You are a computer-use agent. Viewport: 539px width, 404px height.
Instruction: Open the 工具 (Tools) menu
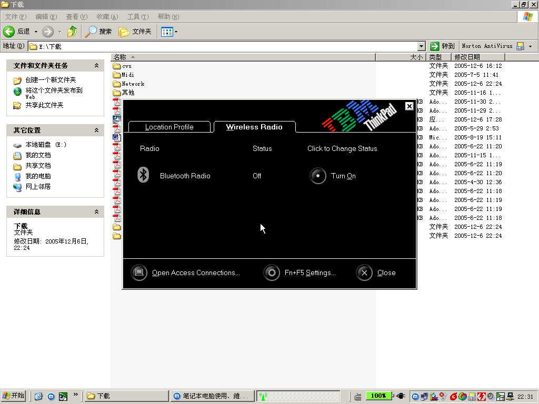137,17
